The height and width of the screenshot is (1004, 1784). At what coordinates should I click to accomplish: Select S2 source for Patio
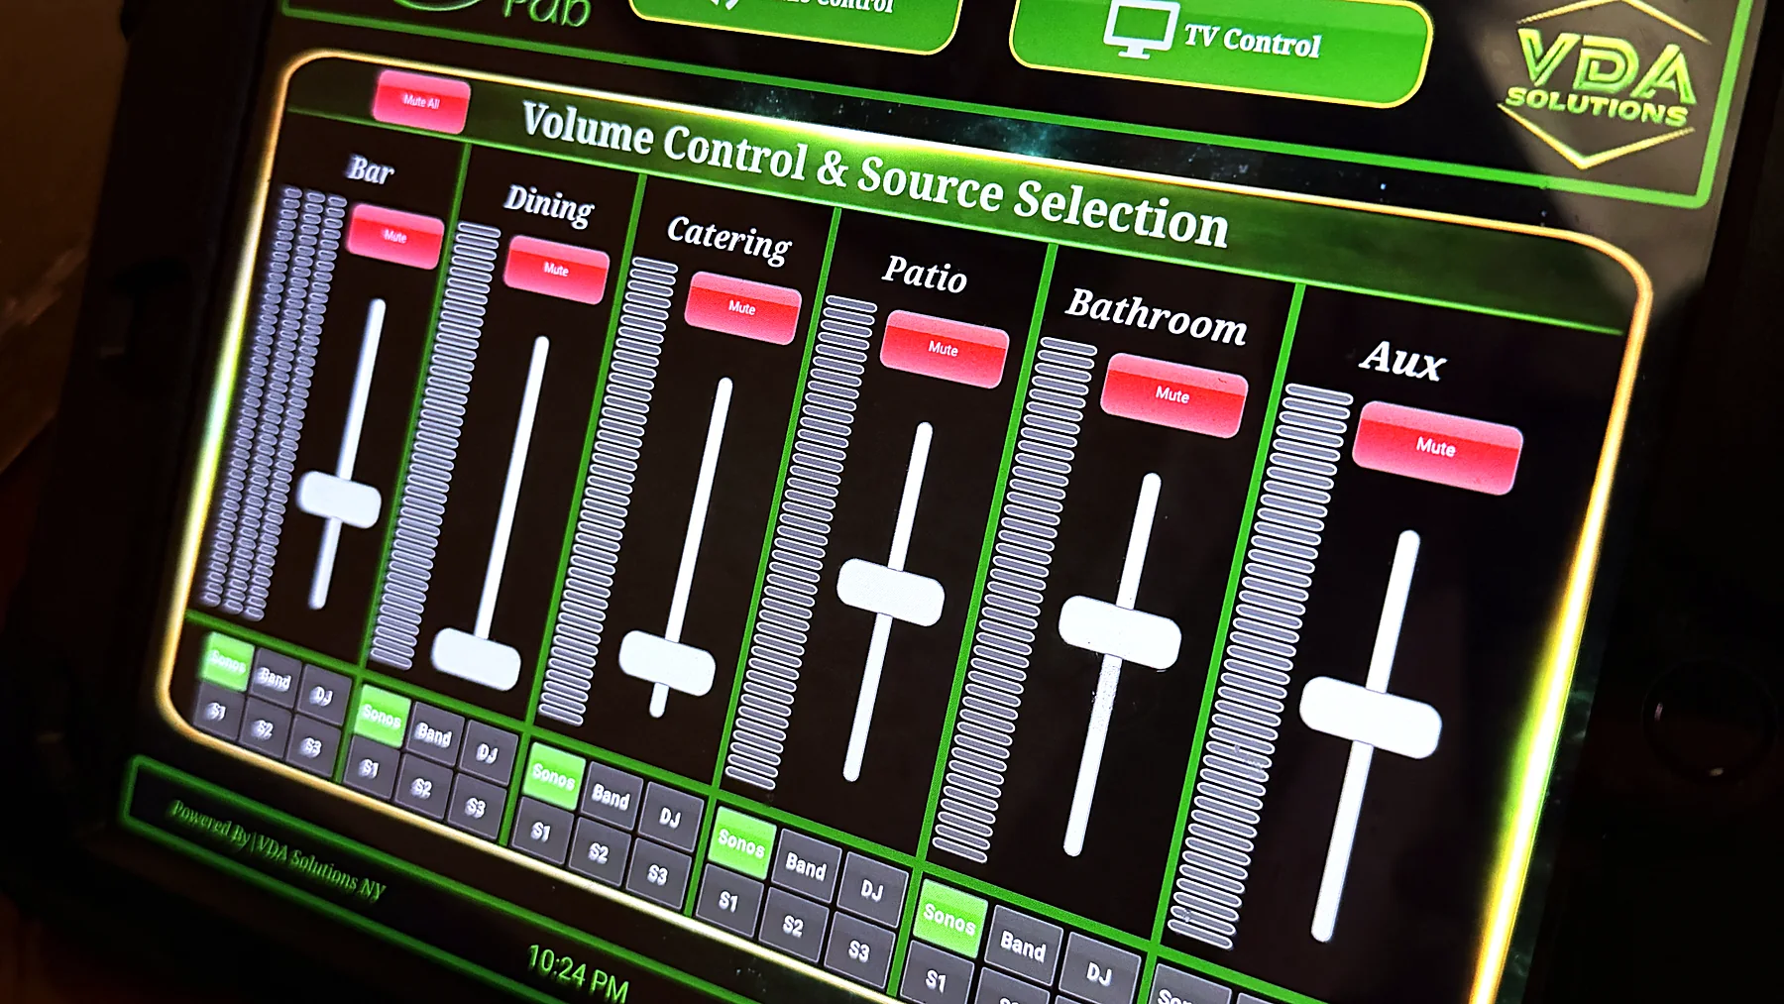pos(793,927)
